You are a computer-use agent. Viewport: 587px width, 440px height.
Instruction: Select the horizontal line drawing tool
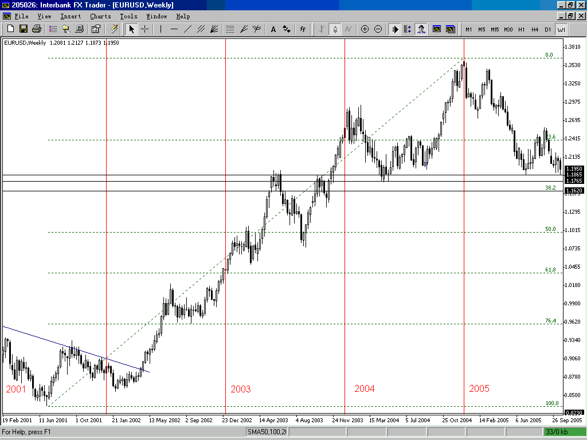[x=175, y=29]
